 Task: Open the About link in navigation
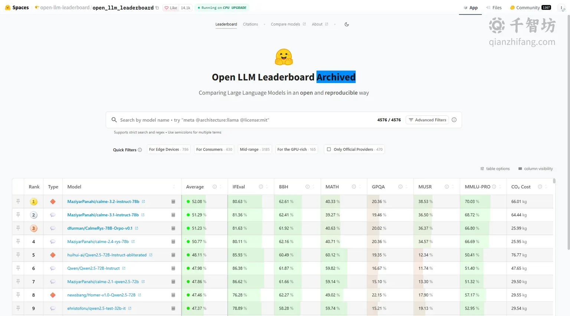click(x=320, y=24)
